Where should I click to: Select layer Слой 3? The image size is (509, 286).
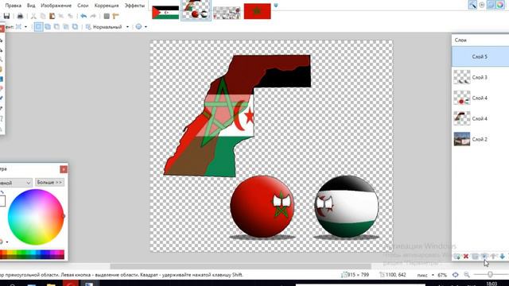480,77
